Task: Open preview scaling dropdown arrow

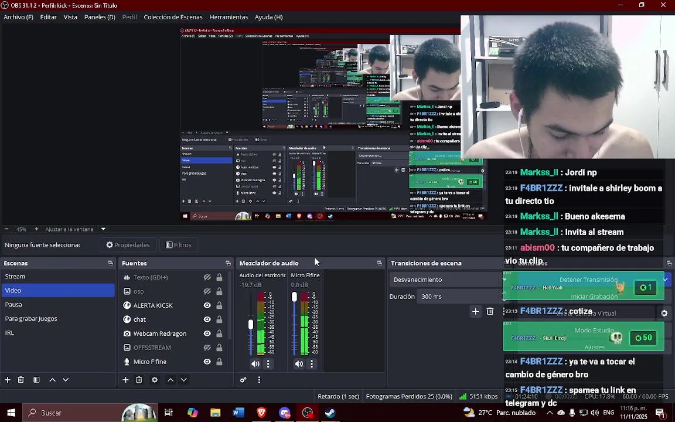Action: click(x=103, y=229)
